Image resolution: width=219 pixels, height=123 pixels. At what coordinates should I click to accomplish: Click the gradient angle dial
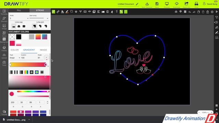pyautogui.click(x=47, y=58)
